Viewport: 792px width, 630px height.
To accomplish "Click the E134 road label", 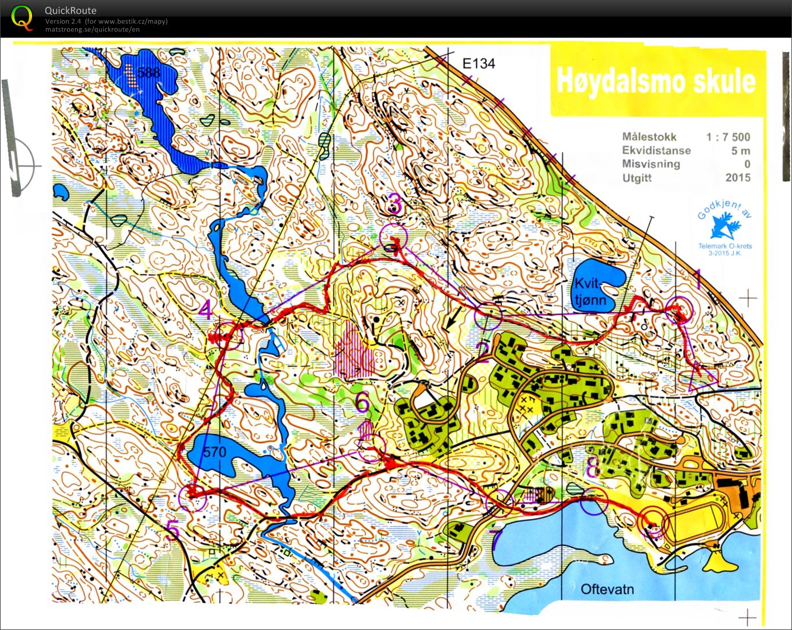I will [x=479, y=64].
